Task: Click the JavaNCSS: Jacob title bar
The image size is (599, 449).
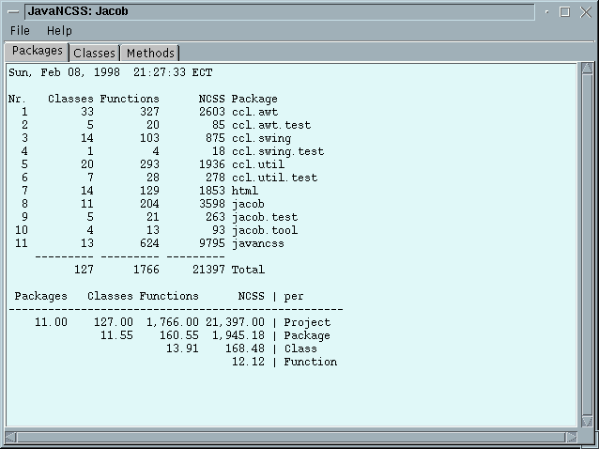Action: 279,12
